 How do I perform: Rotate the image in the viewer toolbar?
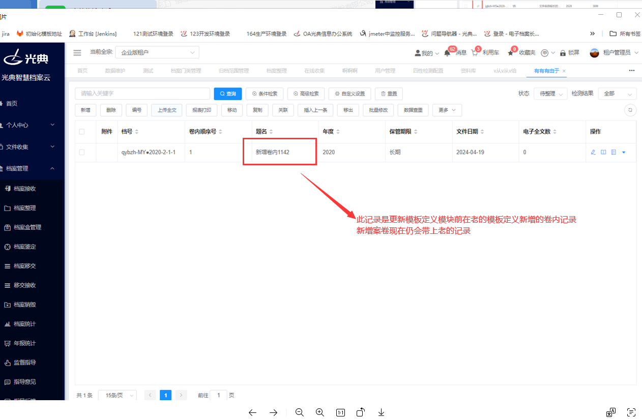pos(360,412)
